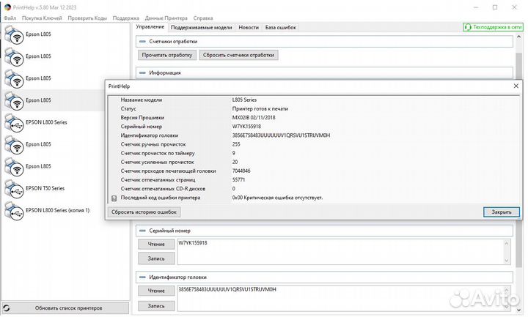Switch to the База ошибок tab
This screenshot has height=317, width=528.
point(280,28)
